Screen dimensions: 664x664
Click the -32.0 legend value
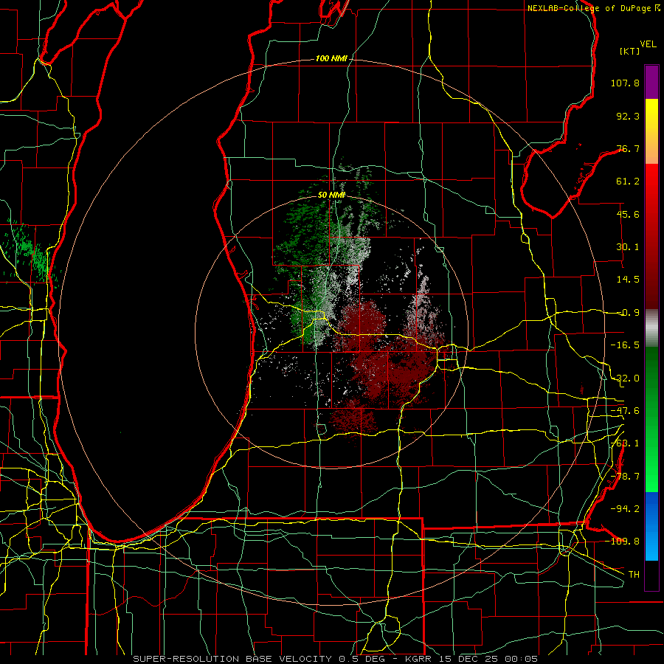(625, 378)
